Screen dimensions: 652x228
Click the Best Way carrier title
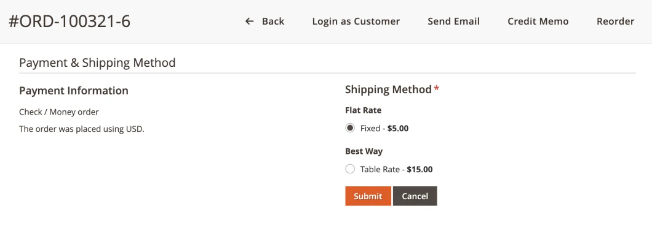364,151
